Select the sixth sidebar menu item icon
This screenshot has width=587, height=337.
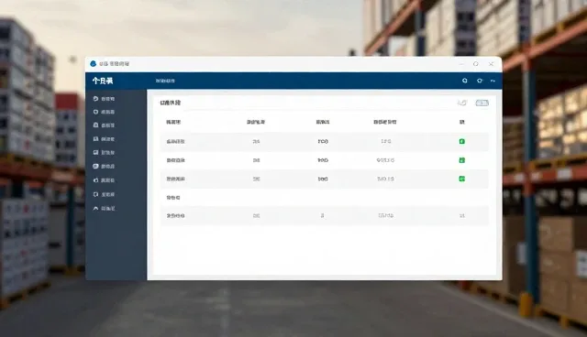(95, 166)
